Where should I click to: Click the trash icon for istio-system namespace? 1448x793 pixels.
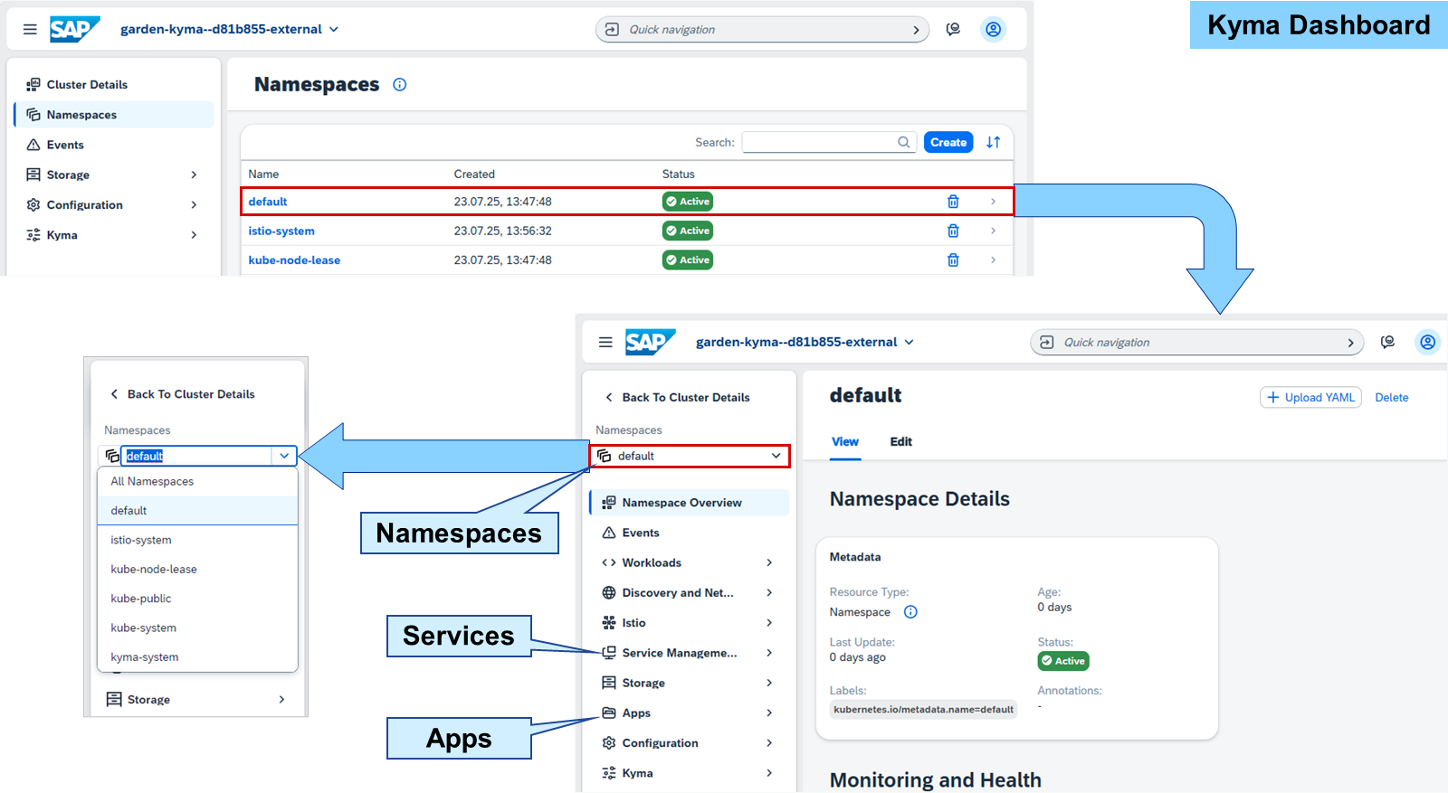point(953,231)
